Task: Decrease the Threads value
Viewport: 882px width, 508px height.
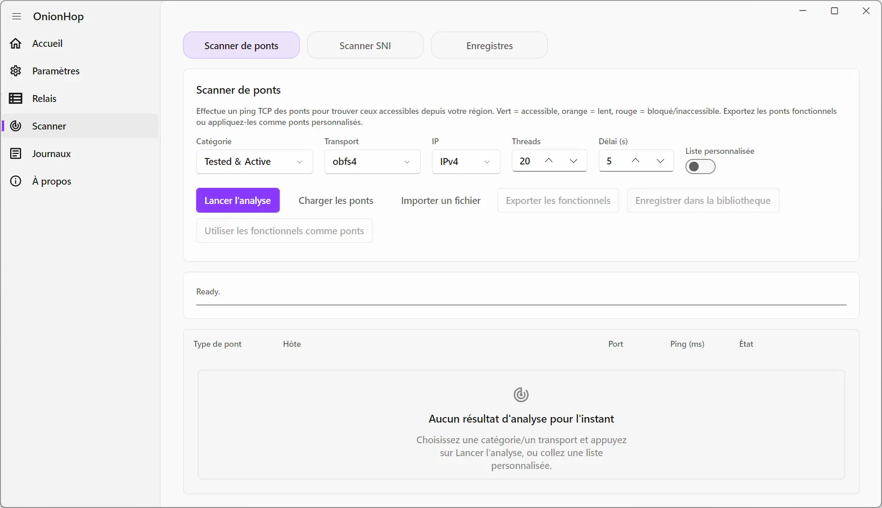Action: (573, 161)
